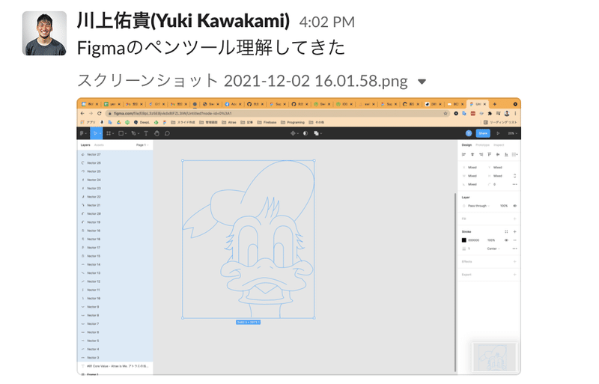Add an effect with the plus icon
599x384 pixels.
click(x=514, y=262)
